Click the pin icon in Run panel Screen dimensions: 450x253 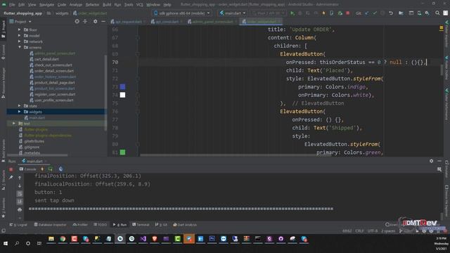click(x=11, y=178)
